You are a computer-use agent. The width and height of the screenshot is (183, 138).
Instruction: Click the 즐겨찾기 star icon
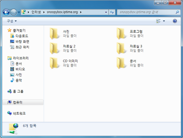(10, 30)
